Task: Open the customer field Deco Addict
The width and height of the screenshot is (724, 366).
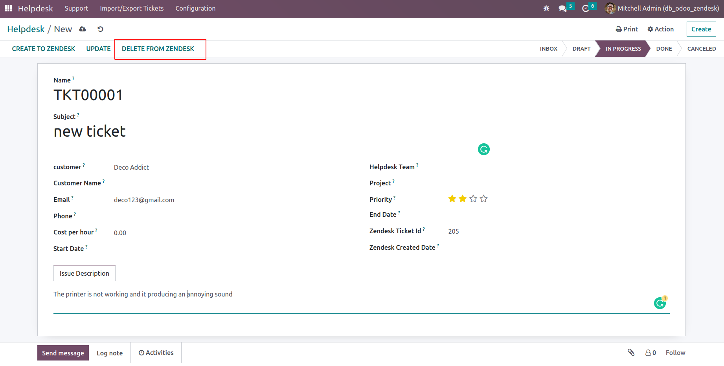Action: (x=131, y=167)
